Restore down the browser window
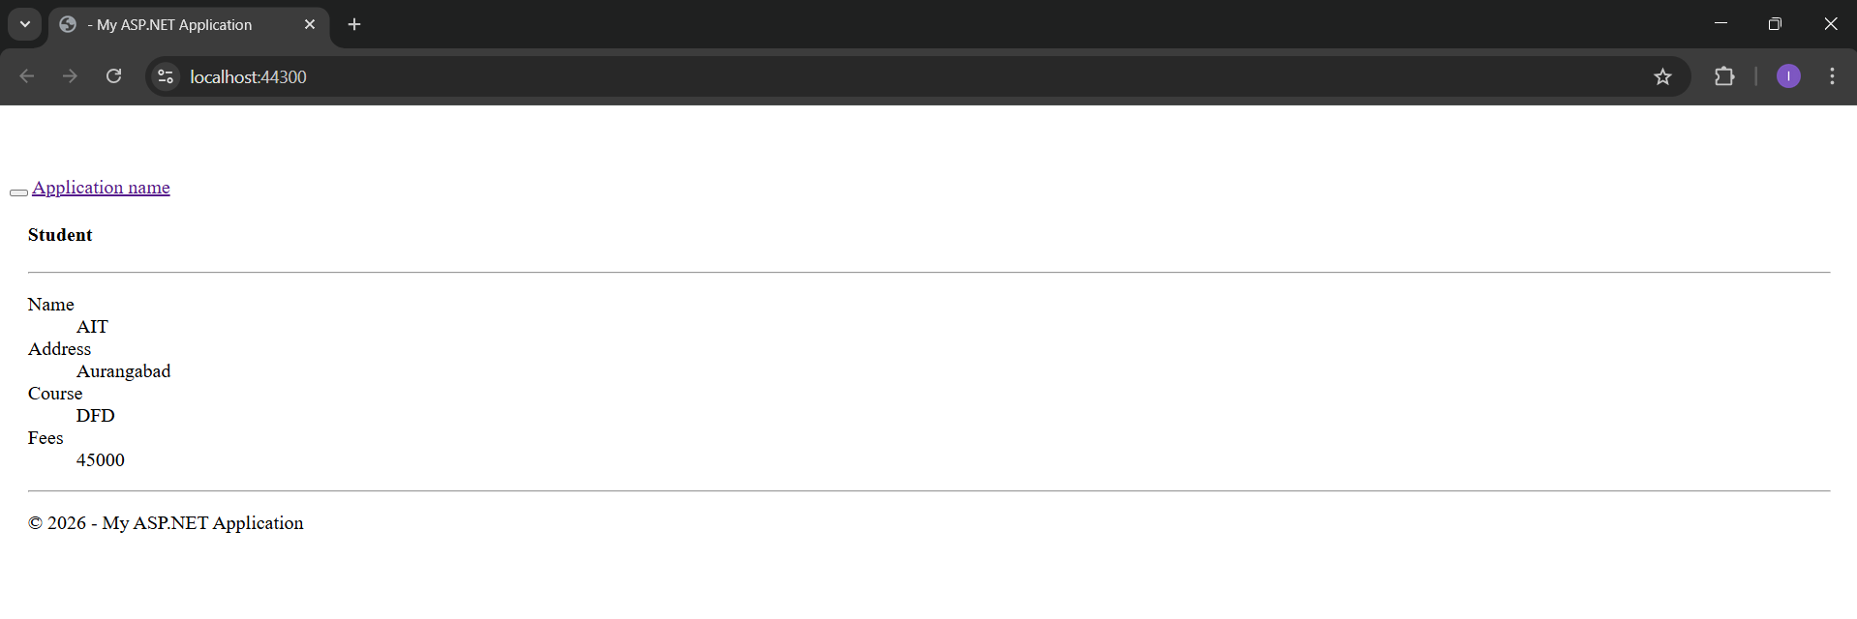The height and width of the screenshot is (619, 1857). point(1775,24)
